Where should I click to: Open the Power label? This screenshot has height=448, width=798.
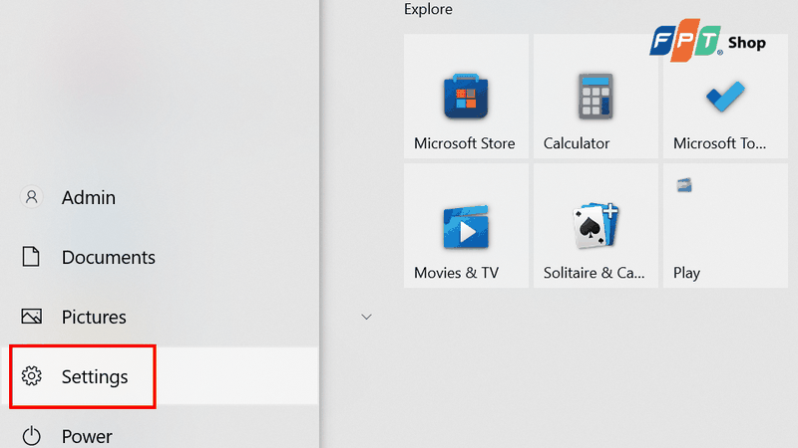[x=87, y=436]
